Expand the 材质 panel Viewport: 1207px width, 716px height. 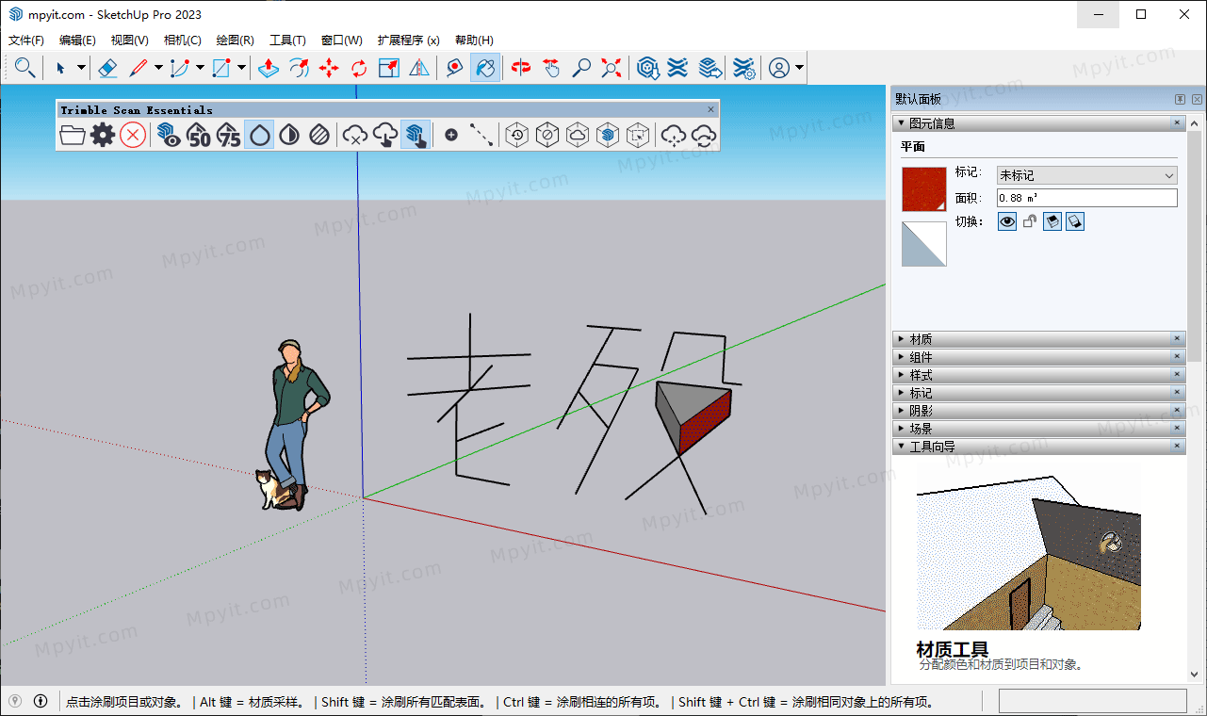coord(1038,339)
